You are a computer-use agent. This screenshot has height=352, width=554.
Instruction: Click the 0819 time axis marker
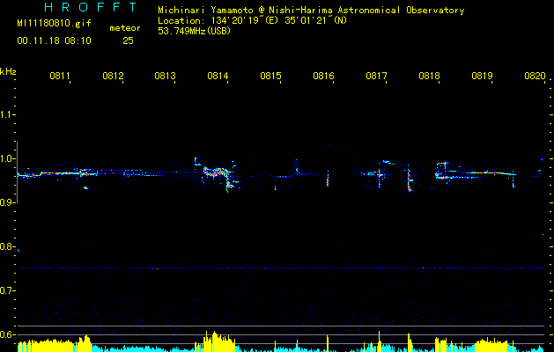pyautogui.click(x=482, y=76)
